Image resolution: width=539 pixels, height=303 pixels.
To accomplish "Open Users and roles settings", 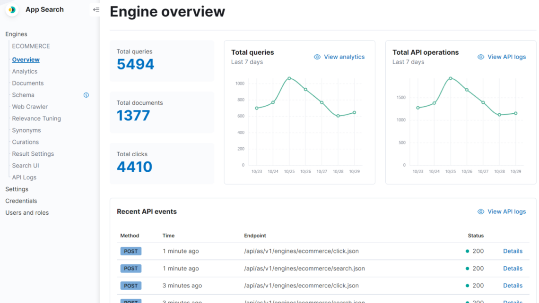I will pyautogui.click(x=26, y=212).
